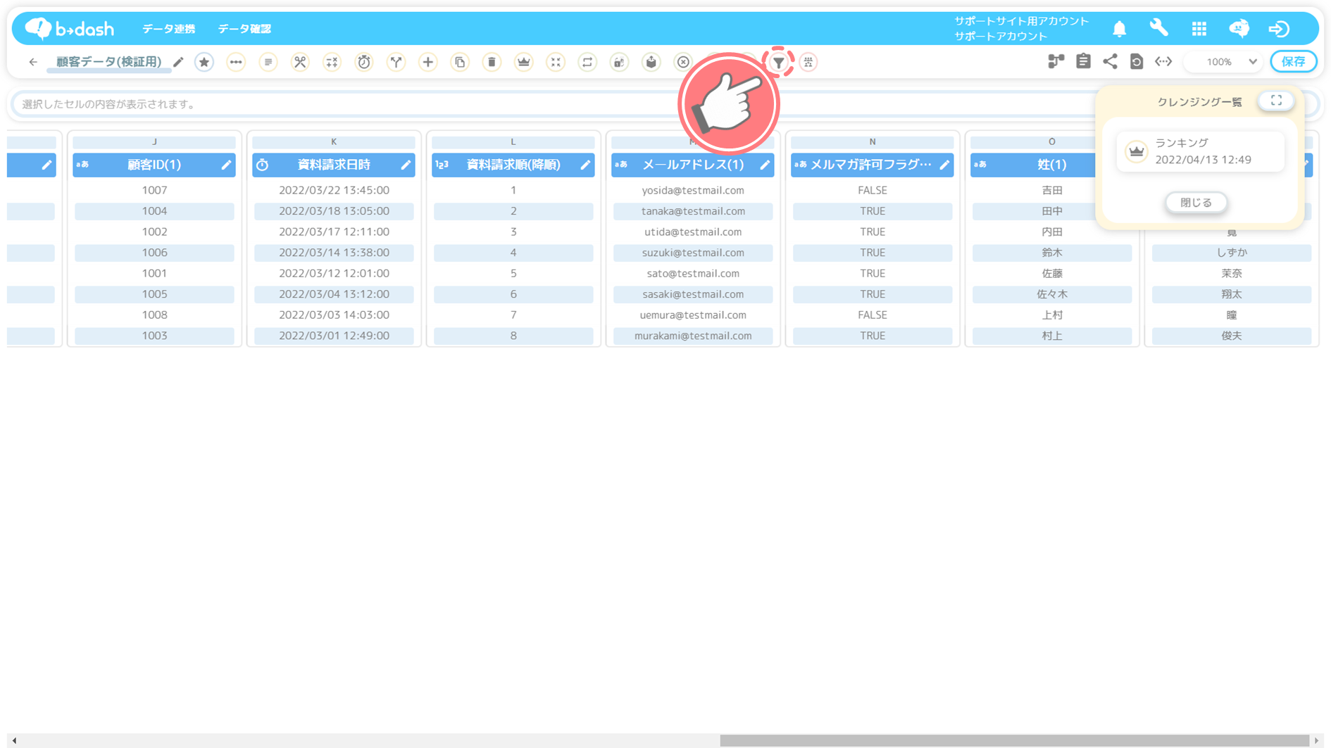This screenshot has width=1331, height=748.
Task: Click customer ID cell 1006
Action: [x=154, y=253]
